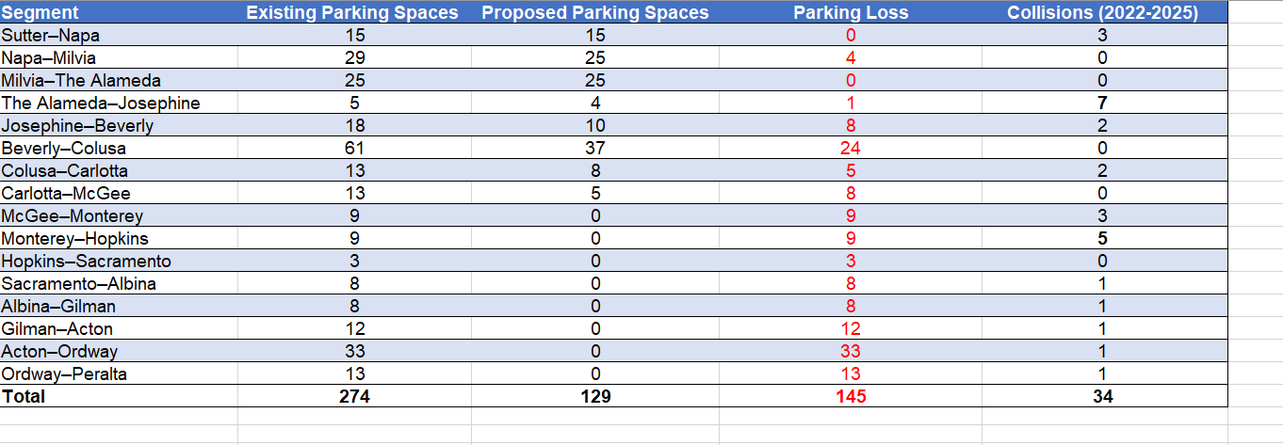Select the Segment header cell
Viewport: 1283px width, 445px height.
(119, 12)
